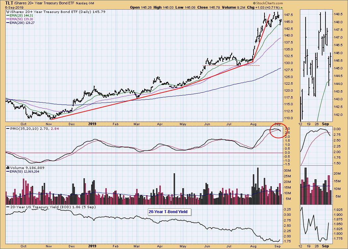Click the EMA(200) 128.27 legend entry

point(21,23)
